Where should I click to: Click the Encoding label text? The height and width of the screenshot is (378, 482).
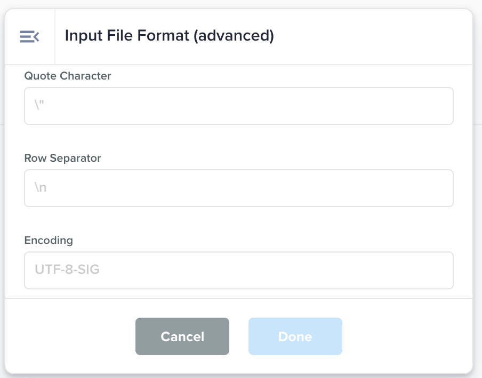coord(49,240)
